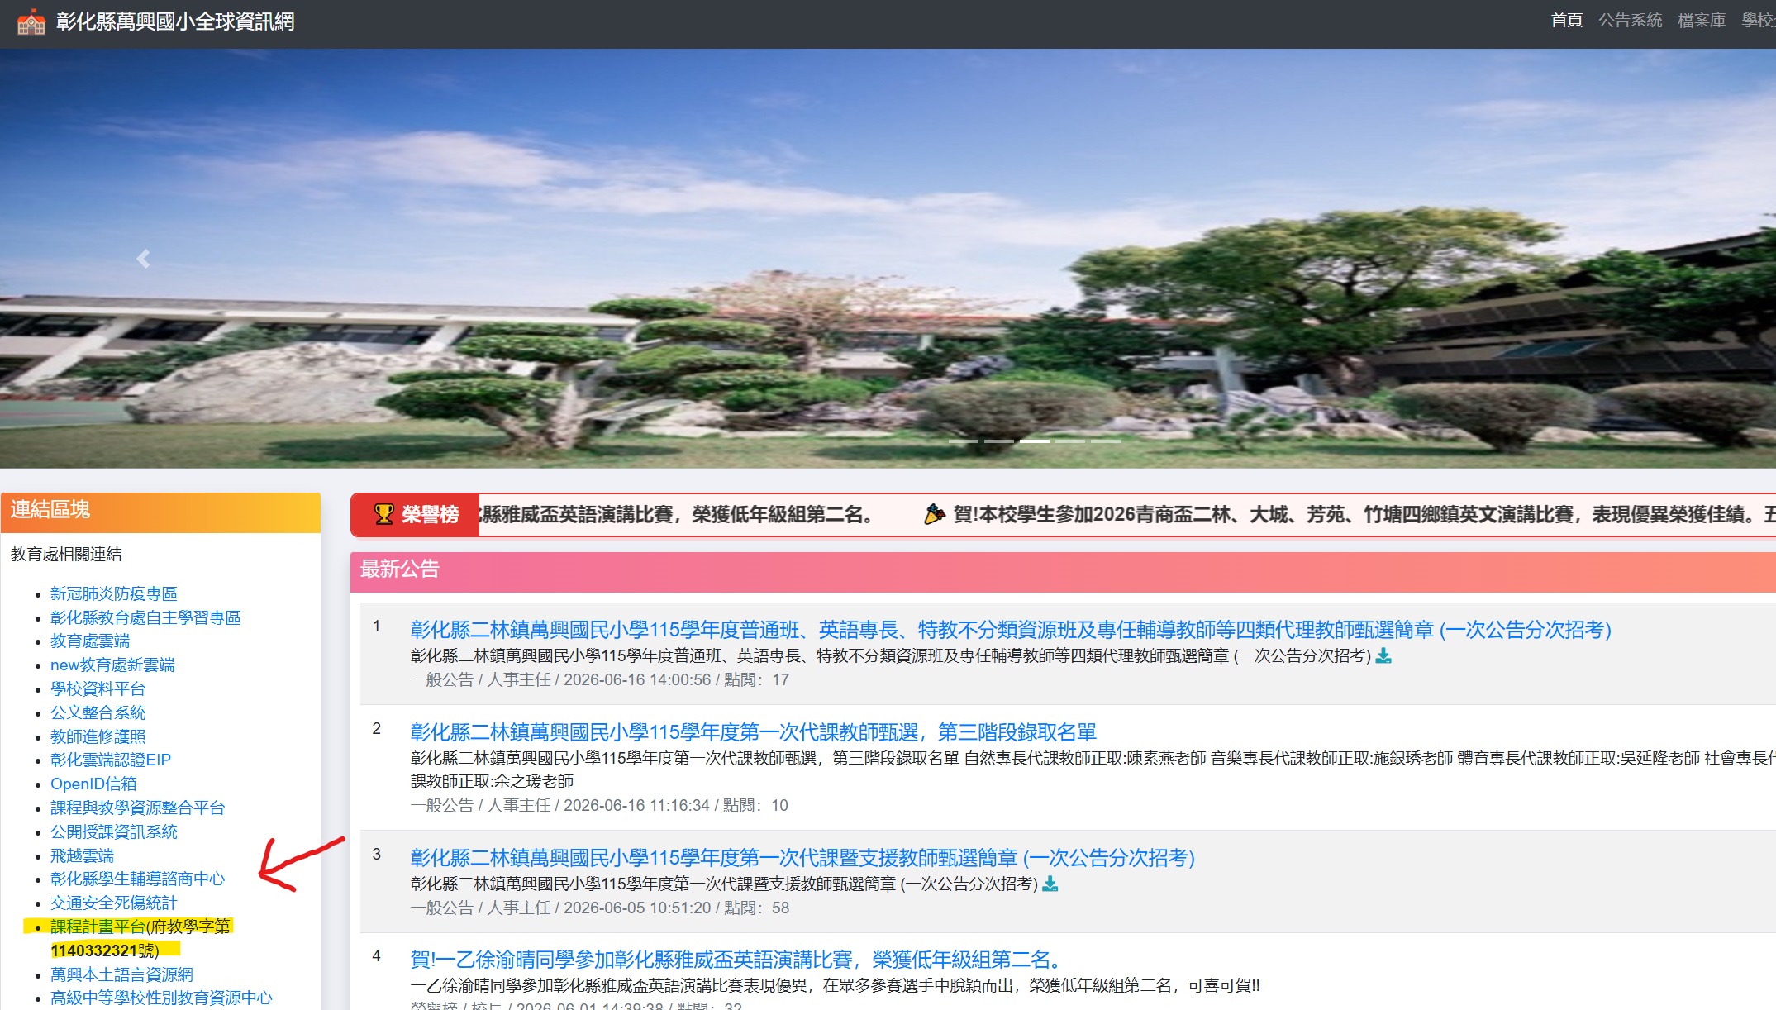Screen dimensions: 1776x1010
Task: Open the highlighted 課程計畫平台 link
Action: (x=98, y=927)
